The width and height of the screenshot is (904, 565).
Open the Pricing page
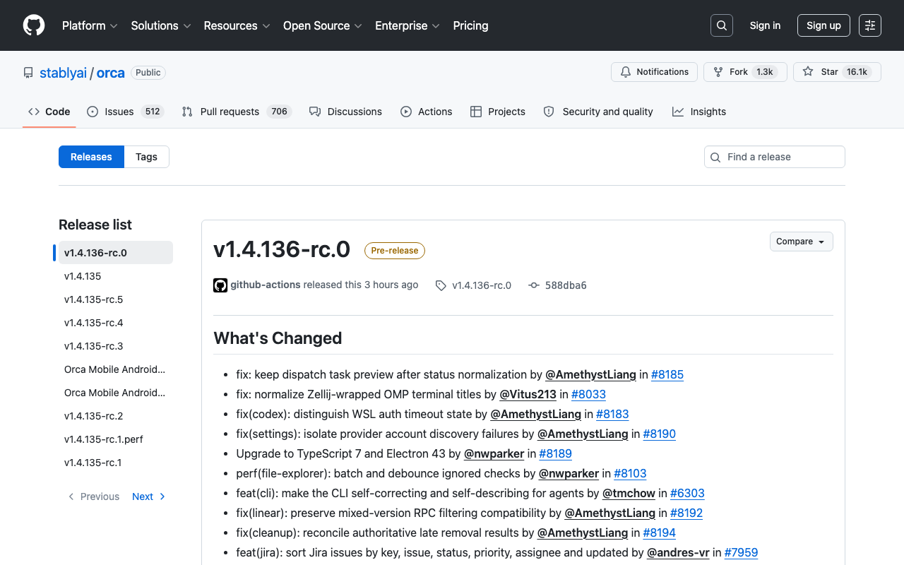click(470, 25)
